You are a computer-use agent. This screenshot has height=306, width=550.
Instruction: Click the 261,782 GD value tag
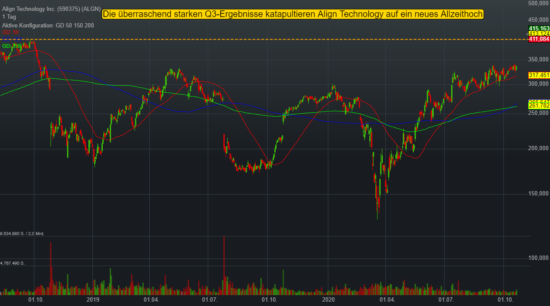pyautogui.click(x=539, y=106)
